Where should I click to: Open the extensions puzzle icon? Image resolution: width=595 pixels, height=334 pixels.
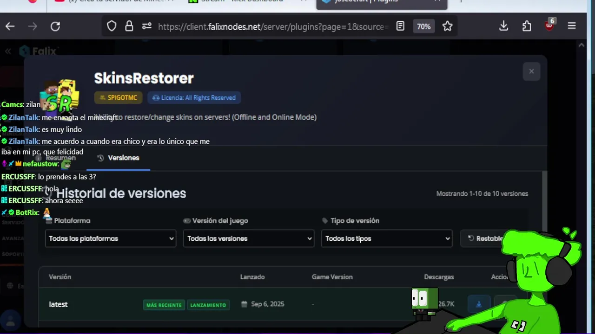pyautogui.click(x=527, y=26)
